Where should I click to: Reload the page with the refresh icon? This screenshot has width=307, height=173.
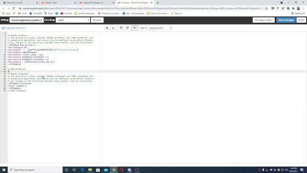(x=14, y=9)
